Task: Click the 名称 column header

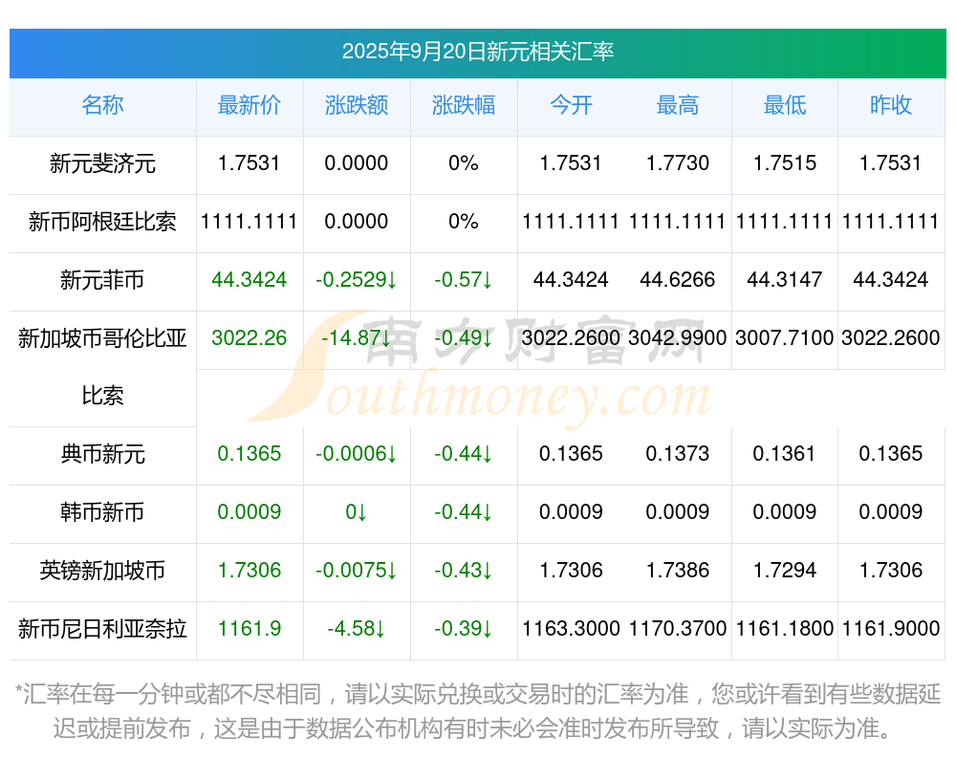Action: 102,105
